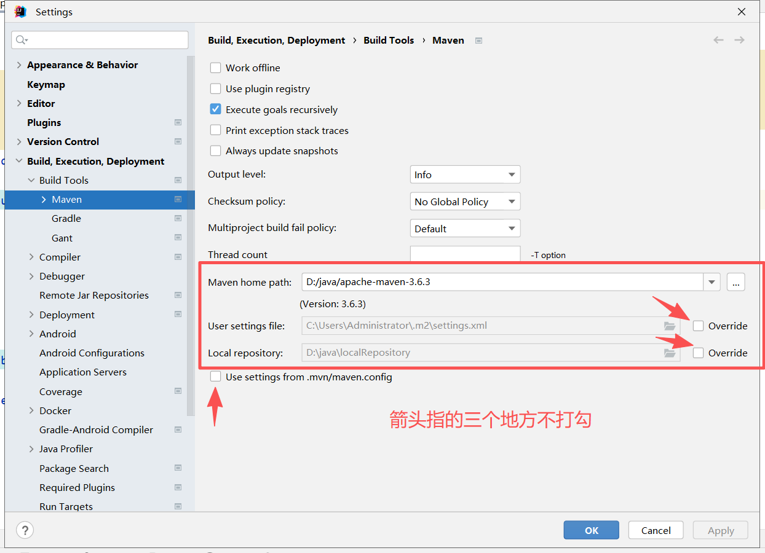
Task: Enable Use settings from .mvn/maven.config
Action: pos(215,377)
